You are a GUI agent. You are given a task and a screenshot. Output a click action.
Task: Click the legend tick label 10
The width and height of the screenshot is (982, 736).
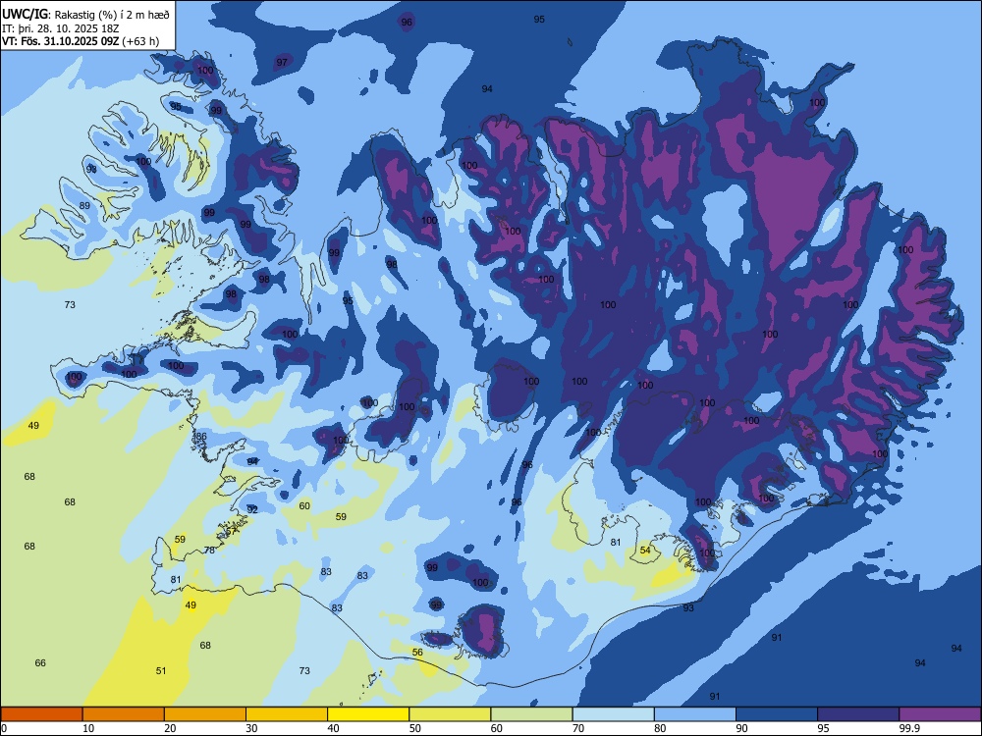[x=88, y=728]
